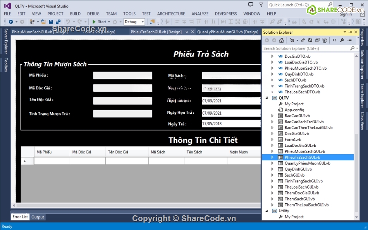Expand the ThemSachGUI.vb node
Viewport: 368px width, 230px height.
272,199
